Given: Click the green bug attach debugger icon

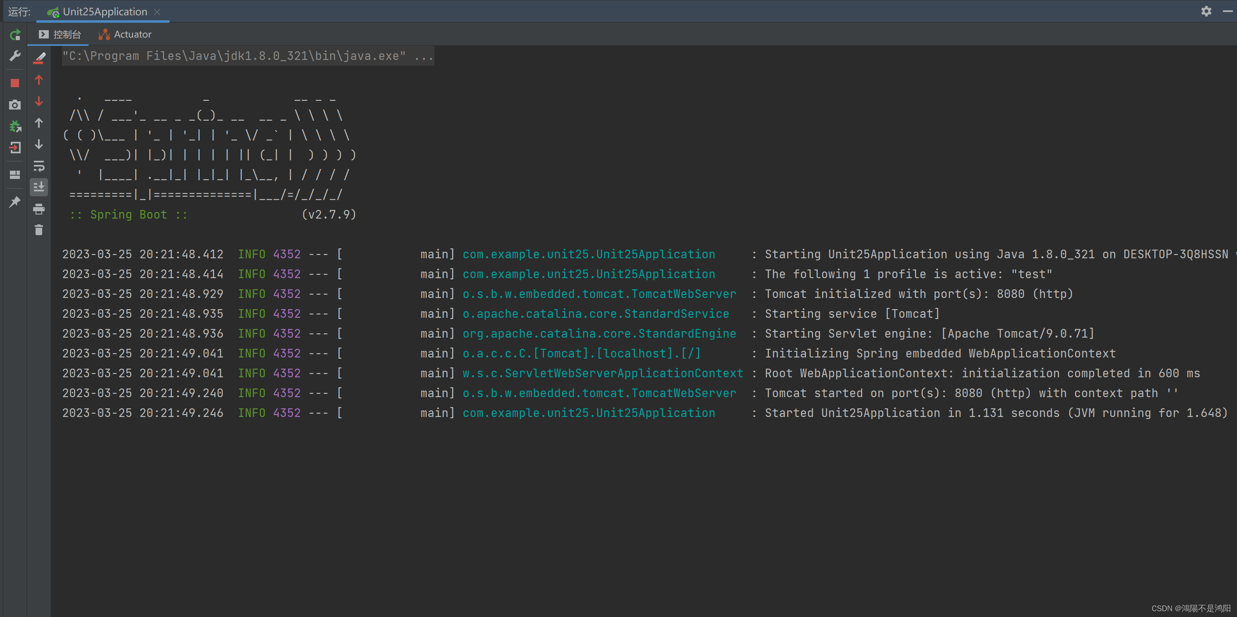Looking at the screenshot, I should (x=15, y=126).
